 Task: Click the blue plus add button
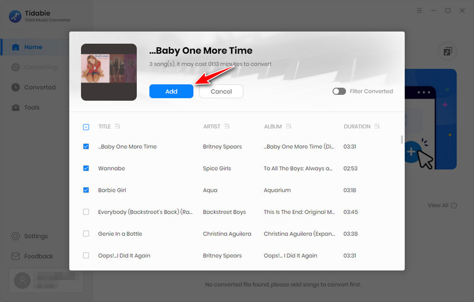click(x=411, y=152)
